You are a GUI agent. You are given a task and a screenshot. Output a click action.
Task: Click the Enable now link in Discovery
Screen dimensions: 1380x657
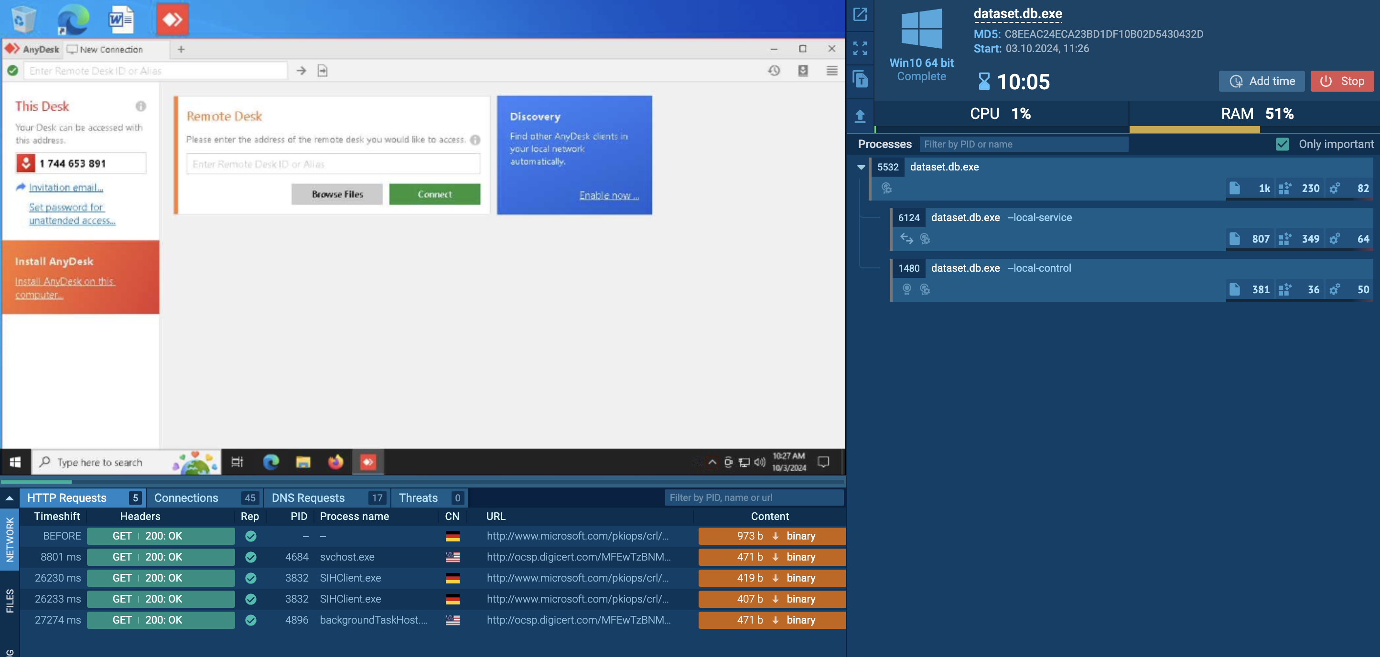coord(609,195)
